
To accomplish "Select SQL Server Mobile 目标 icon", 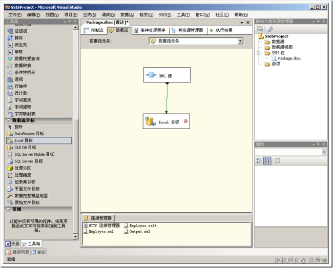I will point(10,154).
